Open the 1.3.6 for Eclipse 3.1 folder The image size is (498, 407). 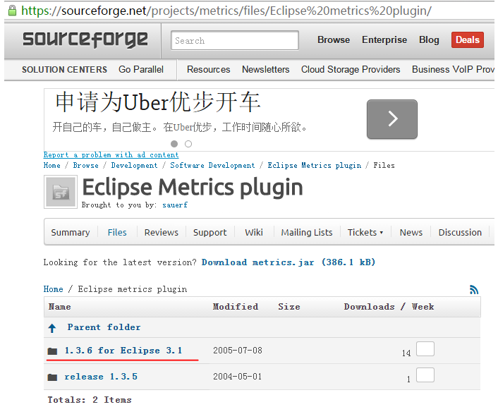coord(123,351)
